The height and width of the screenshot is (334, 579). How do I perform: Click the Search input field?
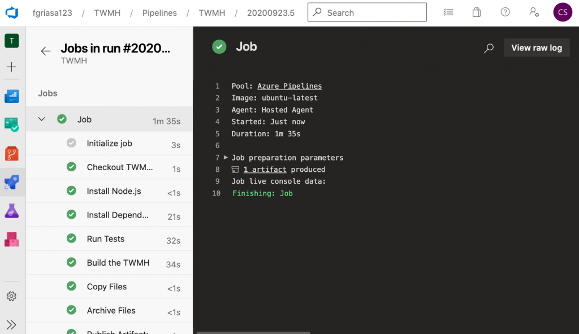tap(367, 12)
